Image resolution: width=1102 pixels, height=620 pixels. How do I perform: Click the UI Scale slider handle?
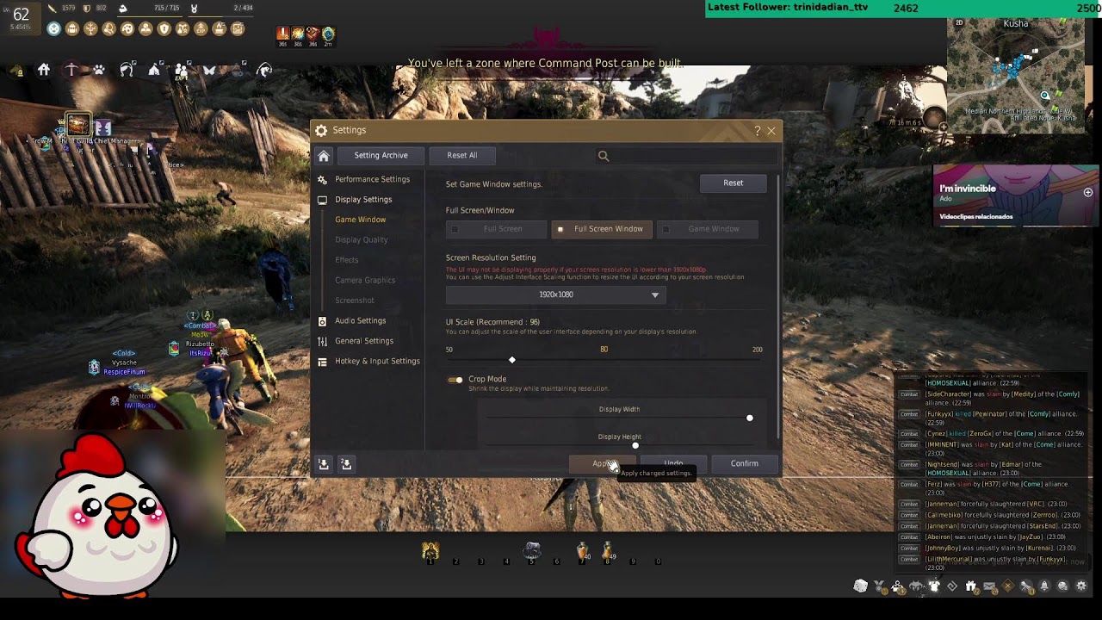pyautogui.click(x=512, y=360)
